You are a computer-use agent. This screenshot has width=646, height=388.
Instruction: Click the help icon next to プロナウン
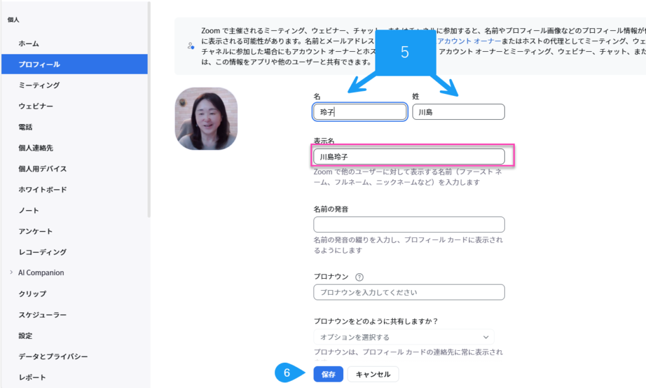click(x=360, y=277)
